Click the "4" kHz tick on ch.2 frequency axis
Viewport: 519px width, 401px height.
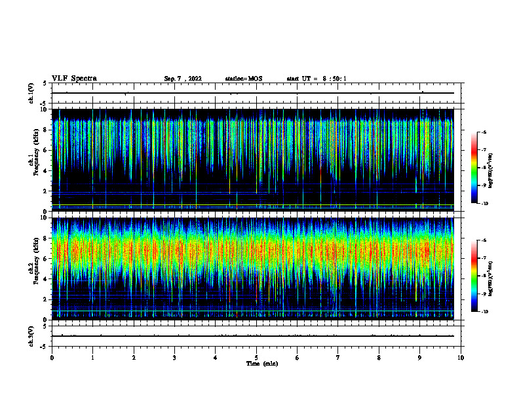point(46,279)
